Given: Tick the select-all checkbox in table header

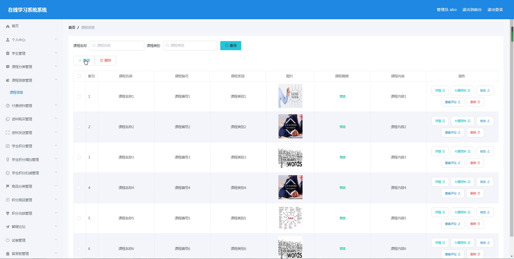Looking at the screenshot, I should tap(79, 76).
